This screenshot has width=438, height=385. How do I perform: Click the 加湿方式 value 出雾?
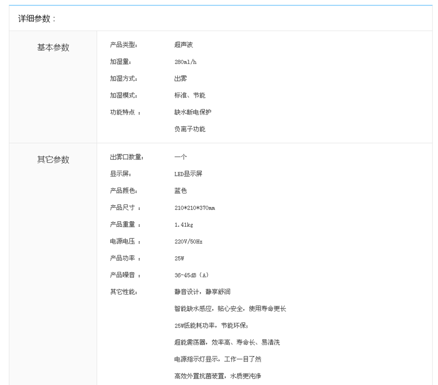[x=180, y=79]
